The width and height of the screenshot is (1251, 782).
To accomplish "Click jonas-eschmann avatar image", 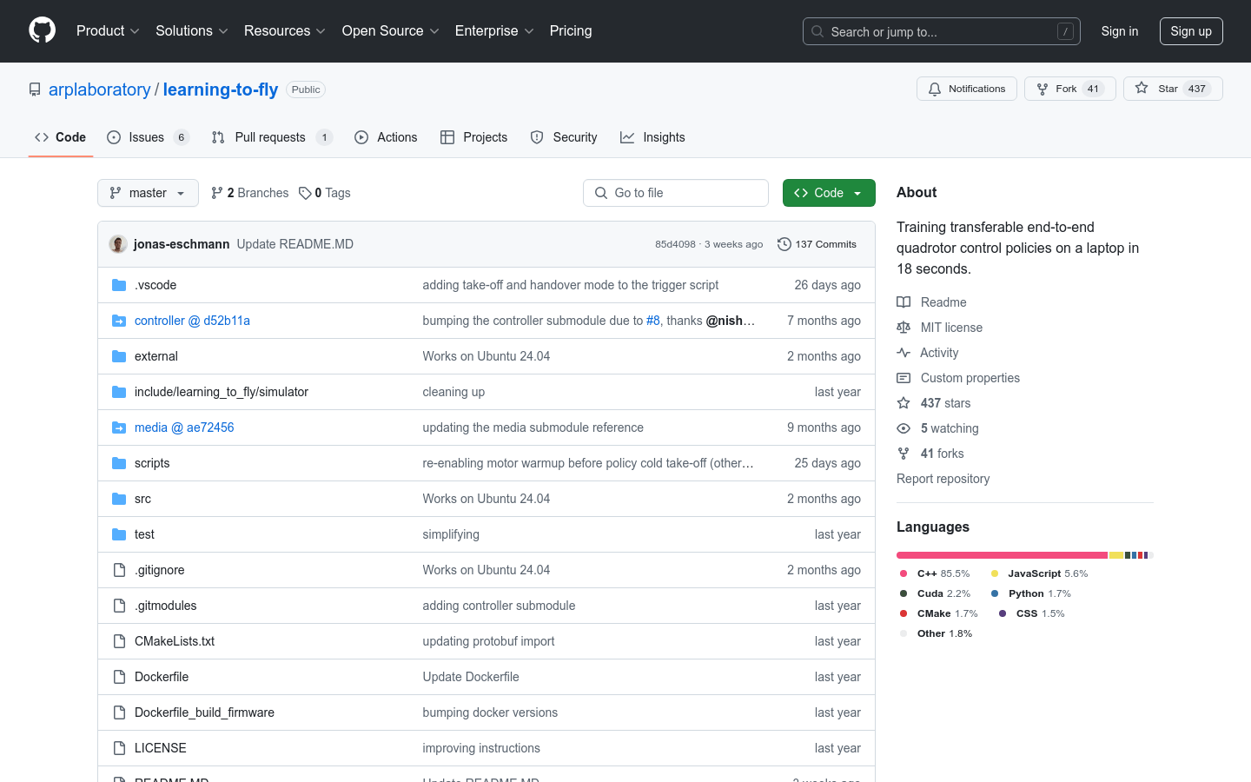I will click(x=118, y=244).
